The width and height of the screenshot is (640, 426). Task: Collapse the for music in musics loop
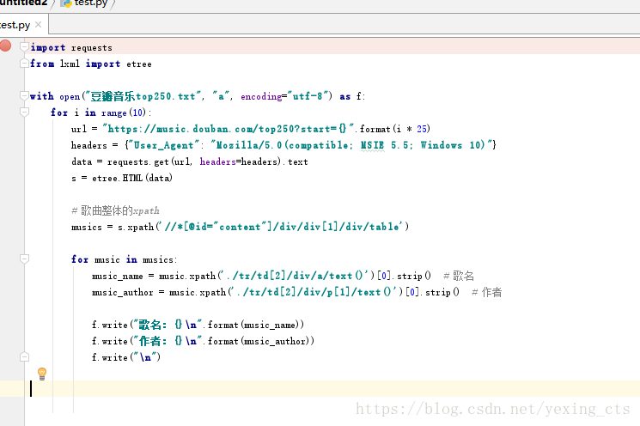coord(24,259)
